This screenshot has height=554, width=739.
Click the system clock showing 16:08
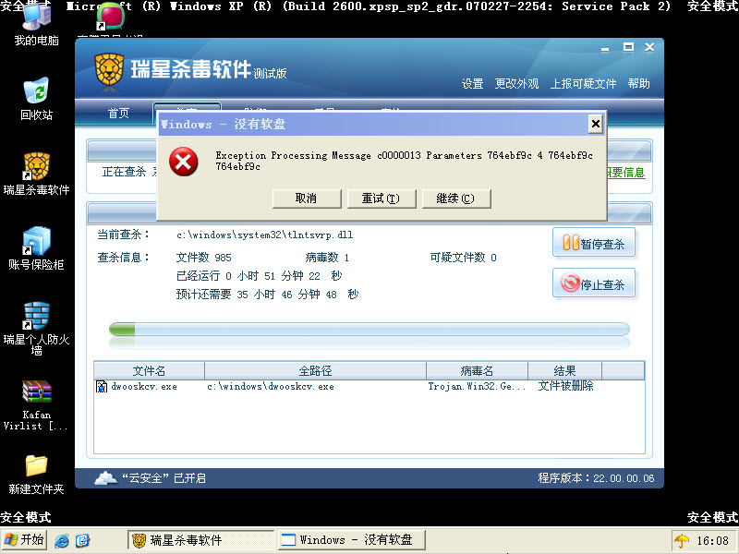[x=712, y=540]
